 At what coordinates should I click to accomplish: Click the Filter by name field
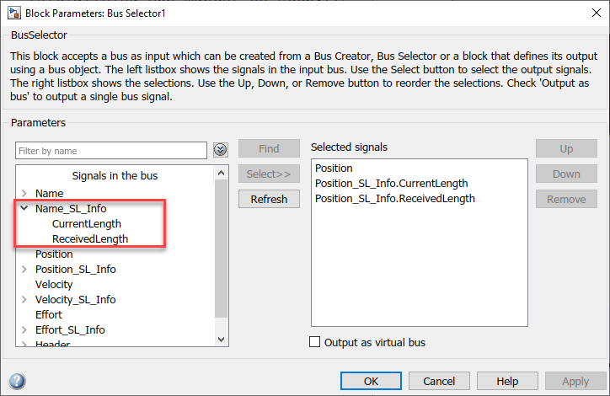[x=110, y=150]
